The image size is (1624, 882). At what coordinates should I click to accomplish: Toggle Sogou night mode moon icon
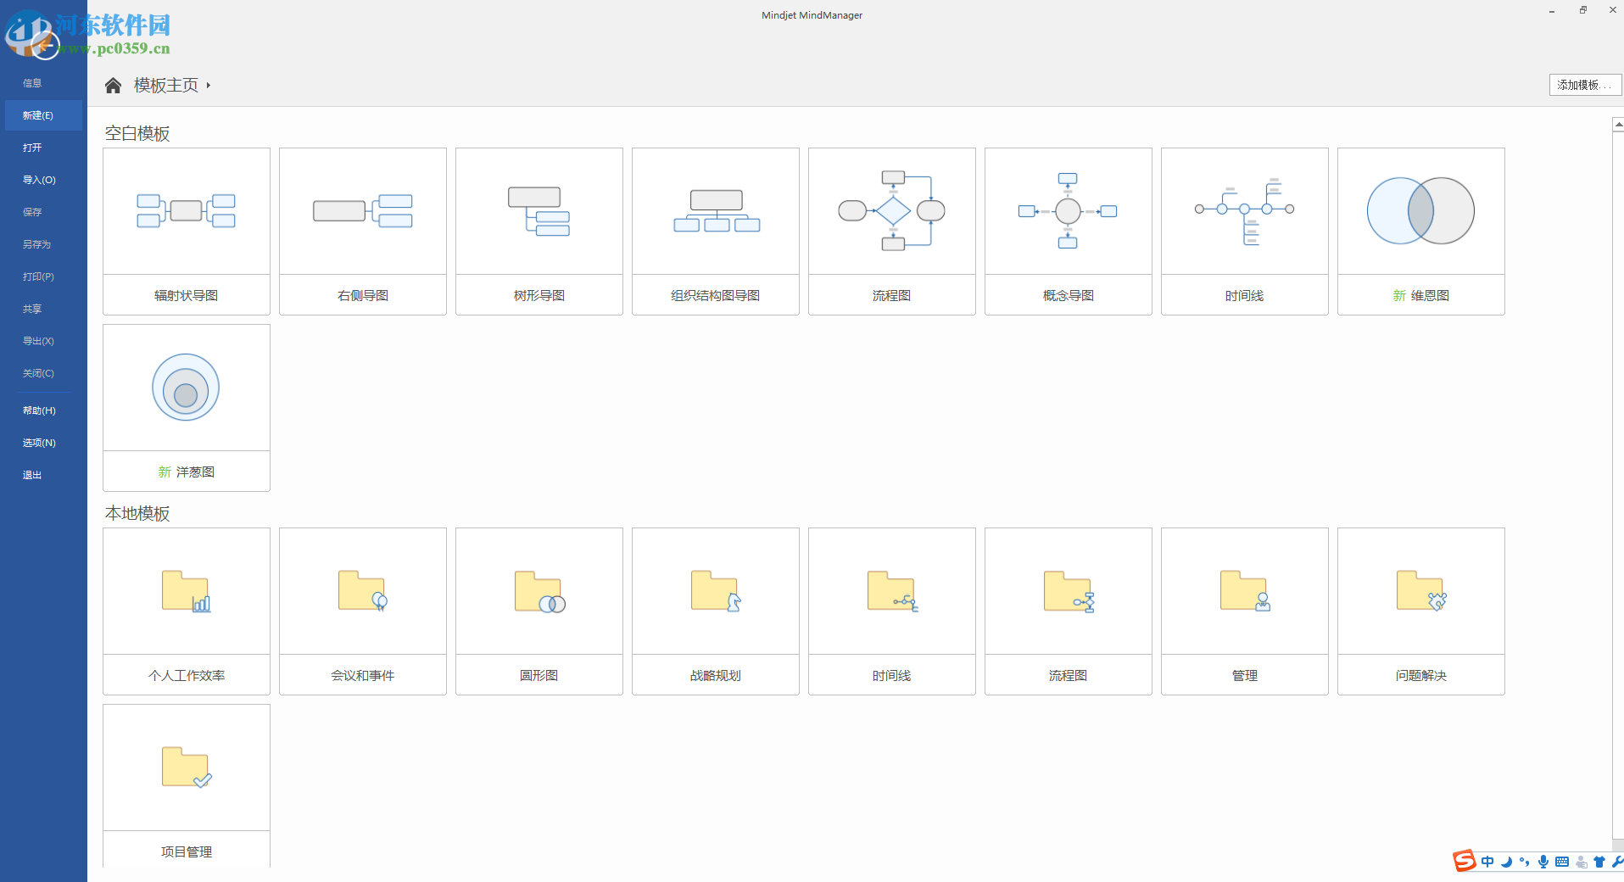point(1506,862)
